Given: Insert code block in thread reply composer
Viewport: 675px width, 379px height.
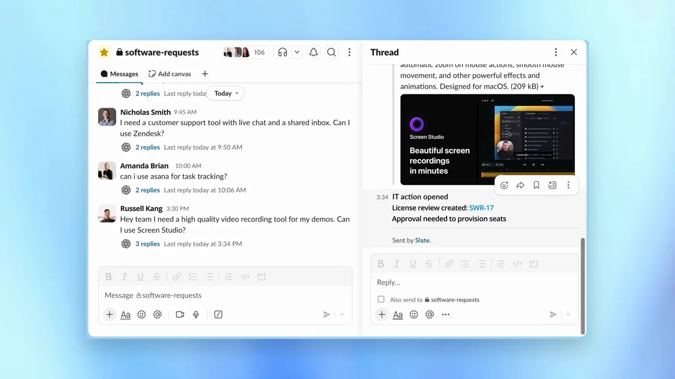Looking at the screenshot, I should [x=533, y=264].
